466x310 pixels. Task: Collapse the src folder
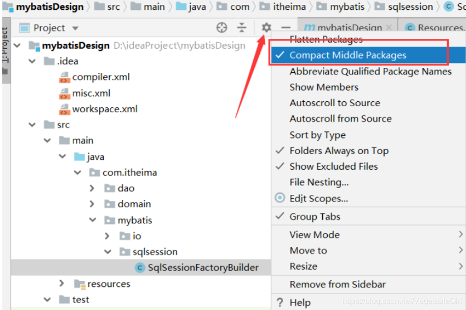pos(32,125)
